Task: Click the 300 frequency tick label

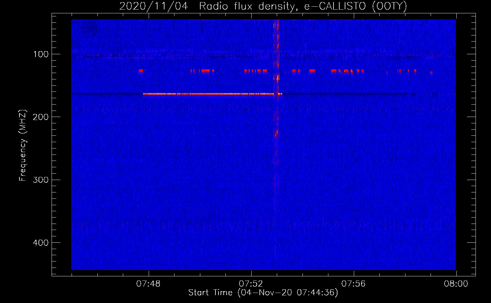Action: [41, 180]
